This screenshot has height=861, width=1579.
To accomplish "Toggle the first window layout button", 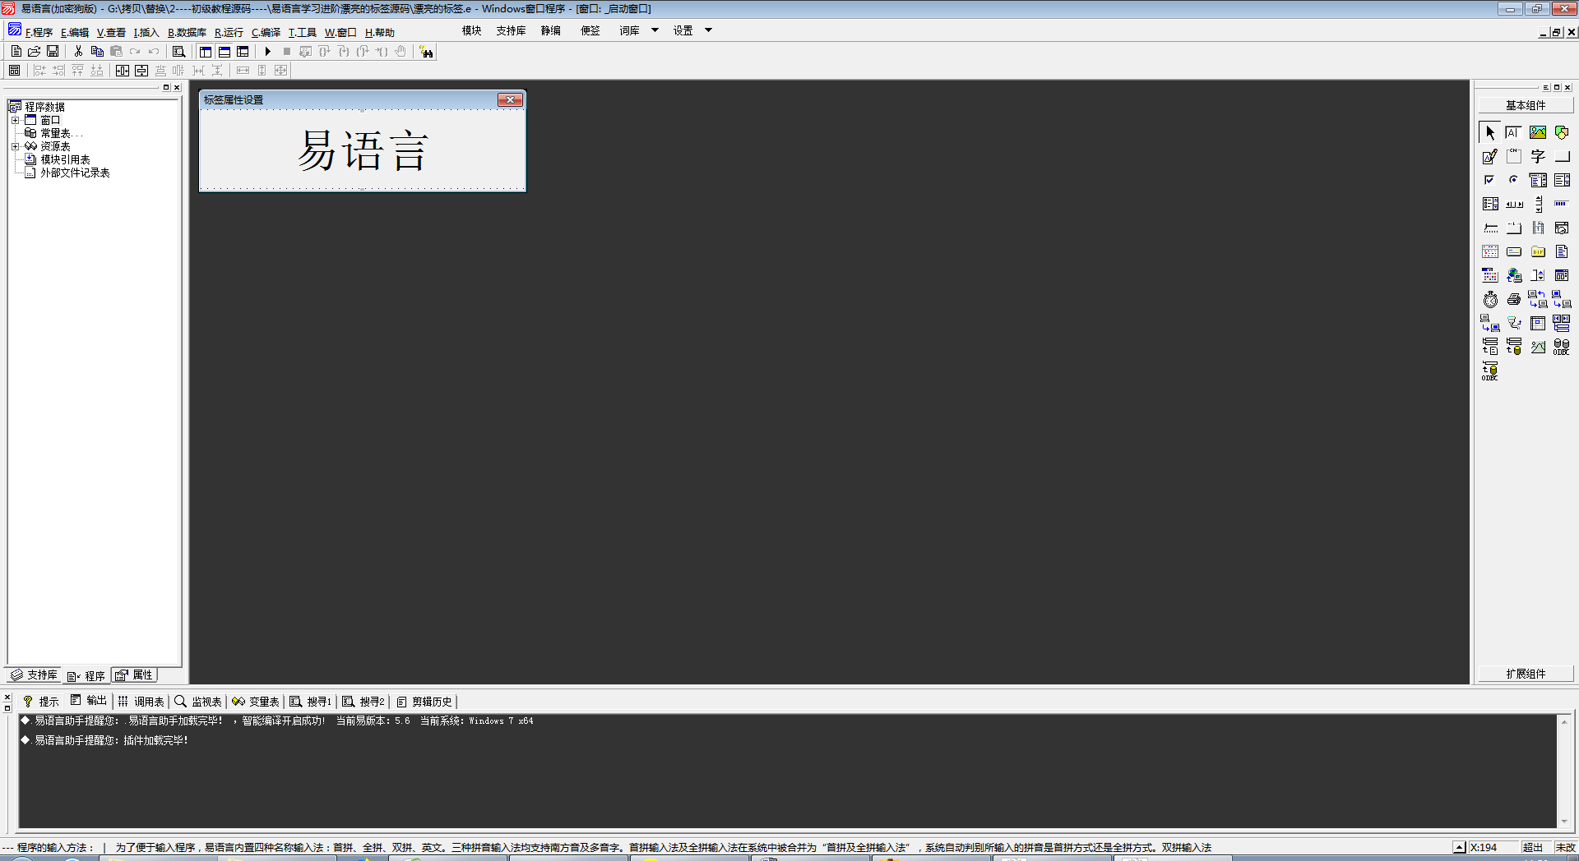I will point(206,51).
